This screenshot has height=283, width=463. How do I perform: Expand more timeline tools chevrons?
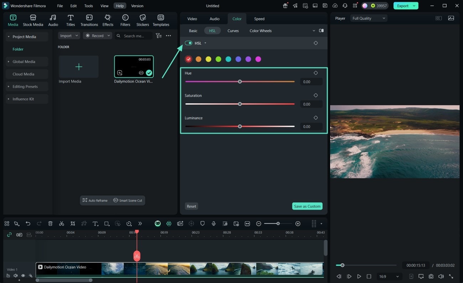pyautogui.click(x=140, y=223)
